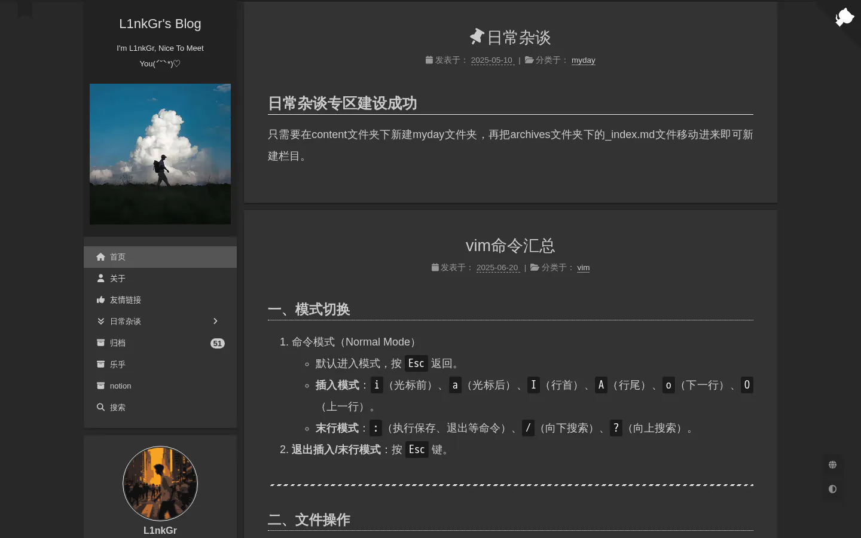This screenshot has width=861, height=538.
Task: Open the notion menu entry
Action: pos(160,386)
